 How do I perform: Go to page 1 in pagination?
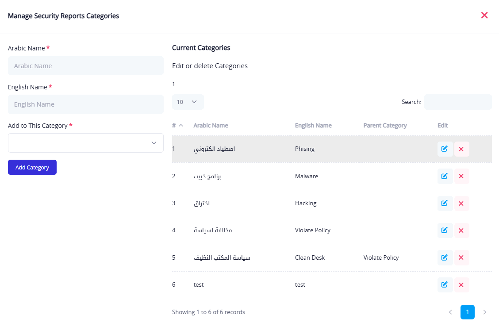(x=467, y=312)
